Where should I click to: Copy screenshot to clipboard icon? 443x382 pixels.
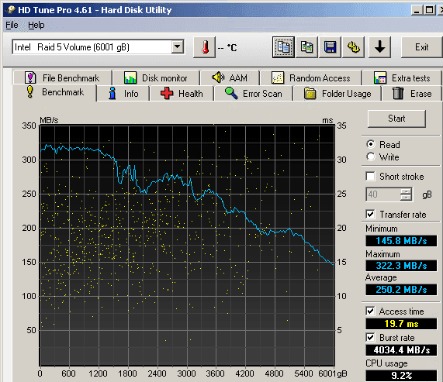(306, 47)
